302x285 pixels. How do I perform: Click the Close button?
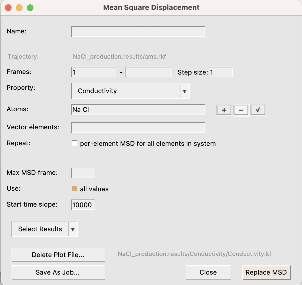[x=208, y=272]
